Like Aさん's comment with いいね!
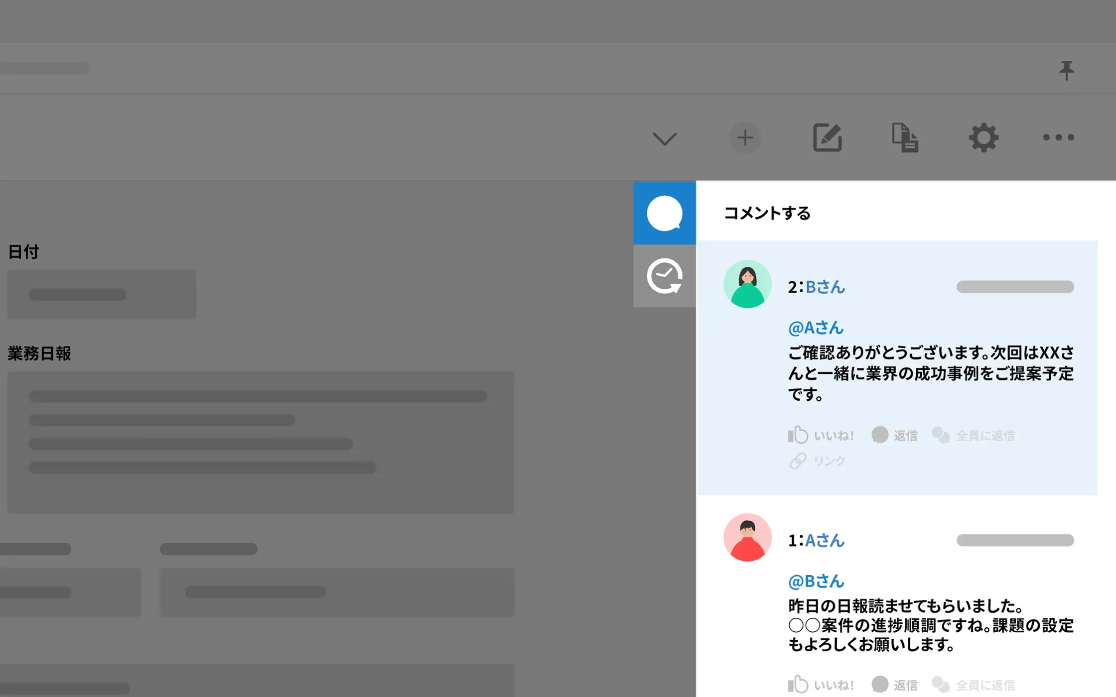Image resolution: width=1116 pixels, height=697 pixels. point(821,685)
